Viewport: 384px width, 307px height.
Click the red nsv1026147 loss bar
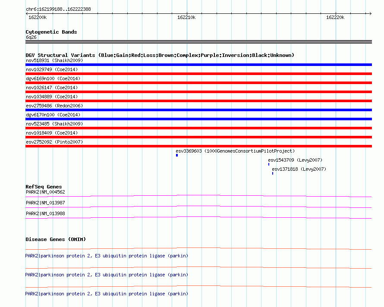coord(198,92)
